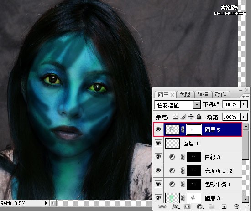Select layer name 圖層 3
This screenshot has width=251, height=211.
[x=212, y=198]
